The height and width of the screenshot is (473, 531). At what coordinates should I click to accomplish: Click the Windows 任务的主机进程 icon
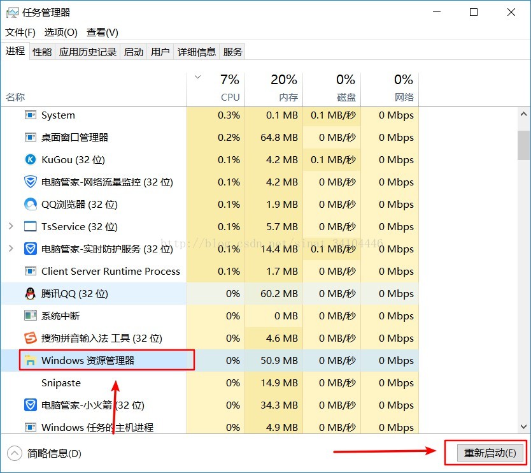coord(31,427)
